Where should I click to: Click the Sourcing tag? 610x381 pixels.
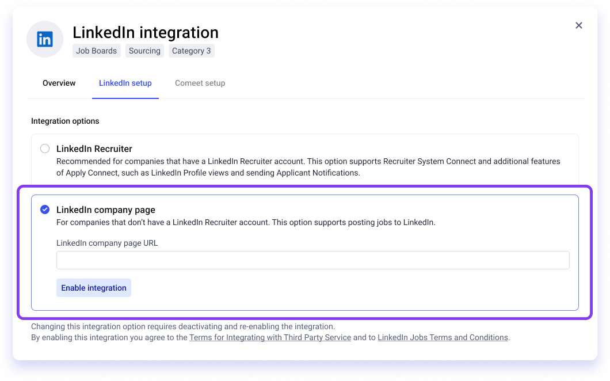click(x=144, y=51)
